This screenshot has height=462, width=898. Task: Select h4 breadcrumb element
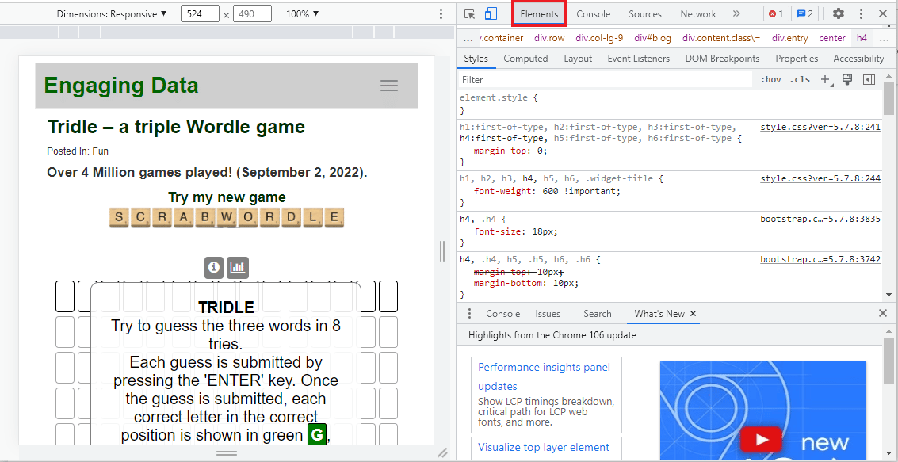[862, 38]
